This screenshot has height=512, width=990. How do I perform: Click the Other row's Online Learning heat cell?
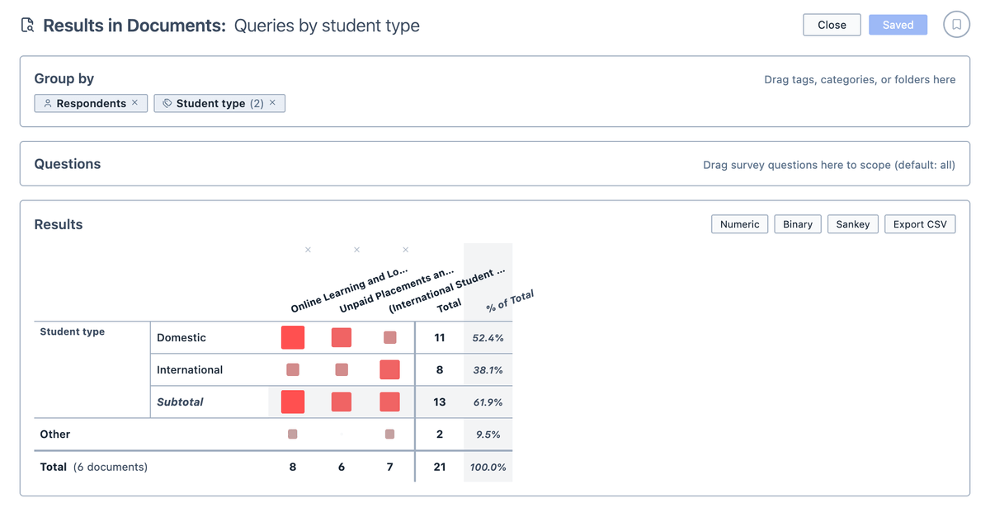293,434
